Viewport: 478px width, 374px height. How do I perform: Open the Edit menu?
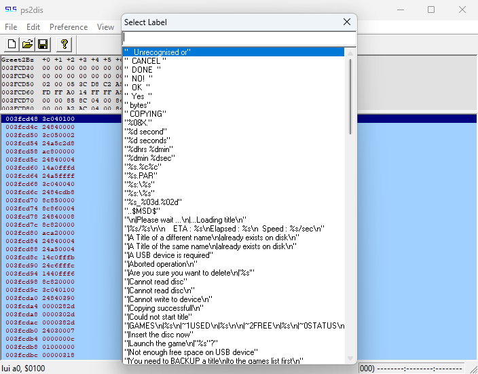[33, 27]
